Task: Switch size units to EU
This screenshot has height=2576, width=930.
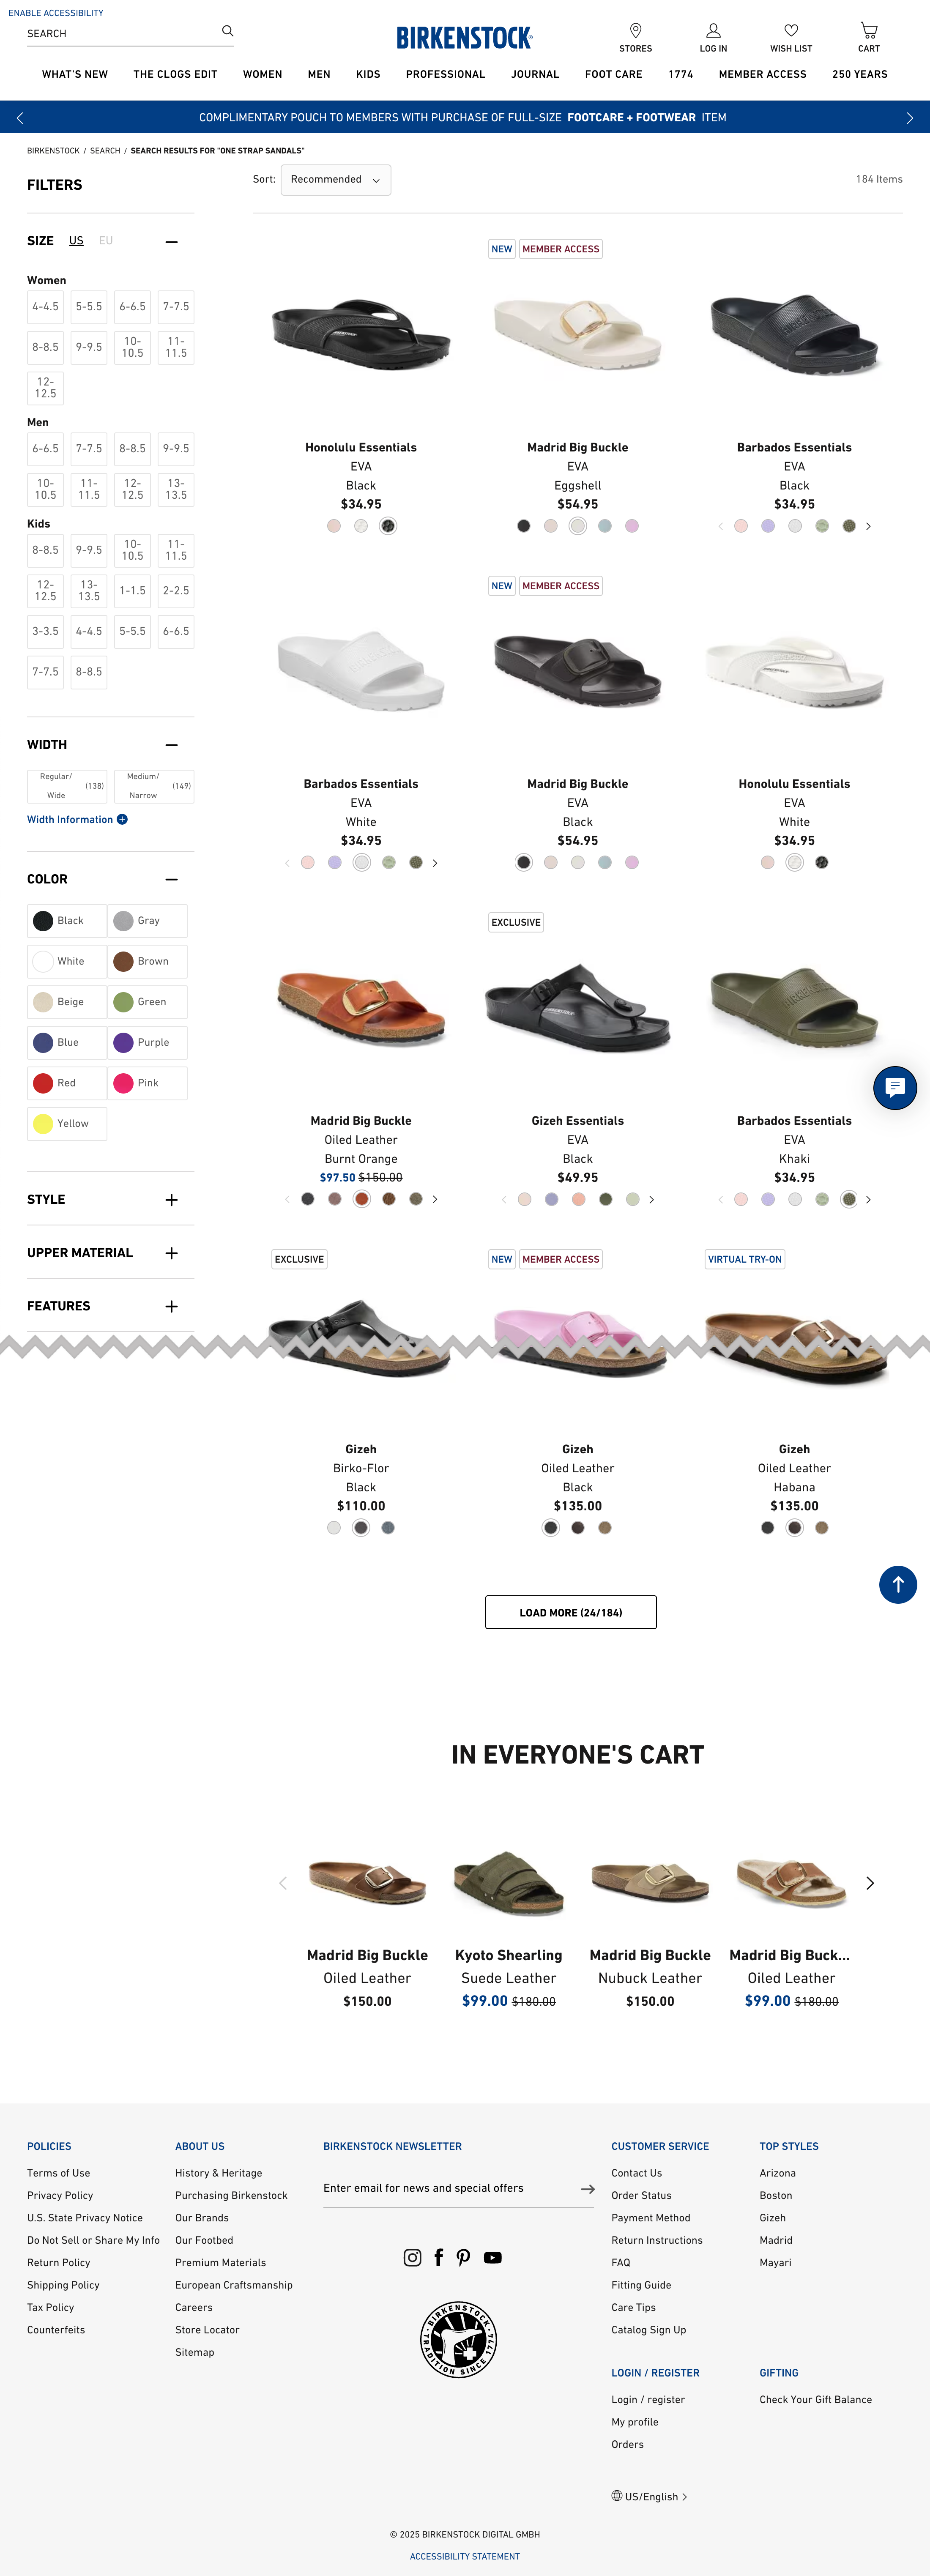Action: [x=106, y=241]
